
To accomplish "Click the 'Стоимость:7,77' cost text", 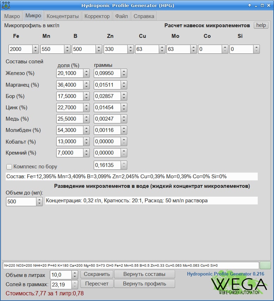I will click(45, 293).
